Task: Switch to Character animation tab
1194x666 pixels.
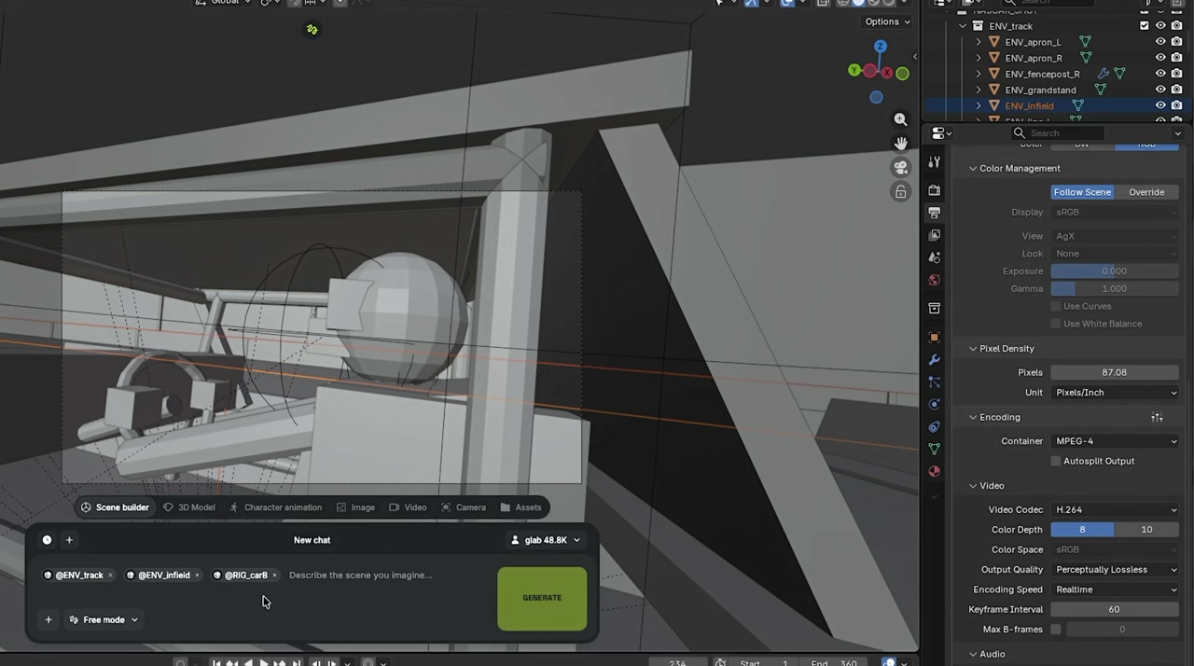Action: (x=275, y=507)
